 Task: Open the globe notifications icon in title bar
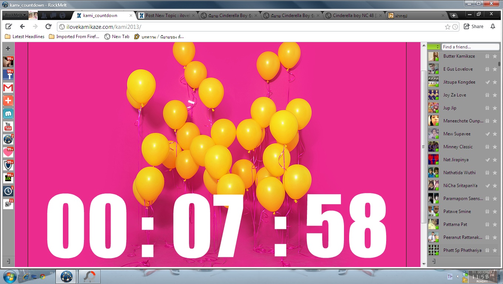(63, 16)
